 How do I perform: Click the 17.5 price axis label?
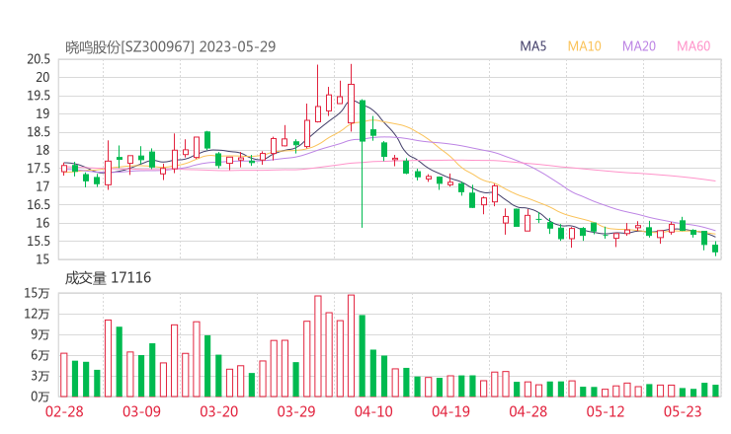pos(39,168)
